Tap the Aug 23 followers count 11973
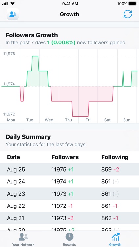Viewport: 139px width, 247px height. 59,194
